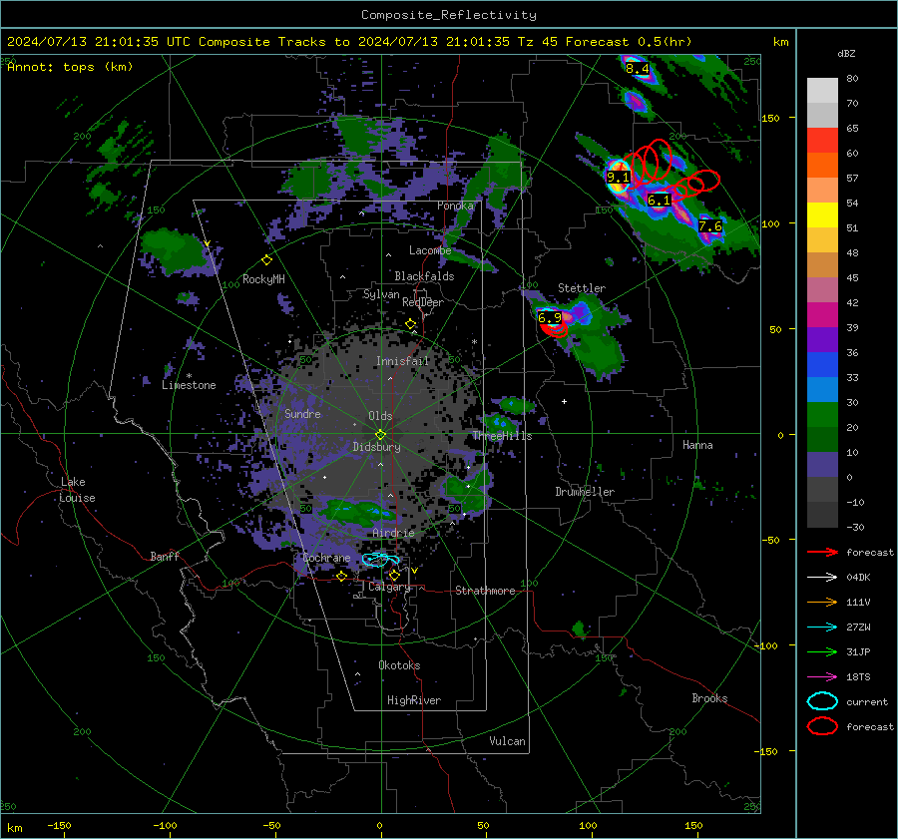The image size is (898, 839).
Task: Click the green 31JP track arrow
Action: (822, 651)
